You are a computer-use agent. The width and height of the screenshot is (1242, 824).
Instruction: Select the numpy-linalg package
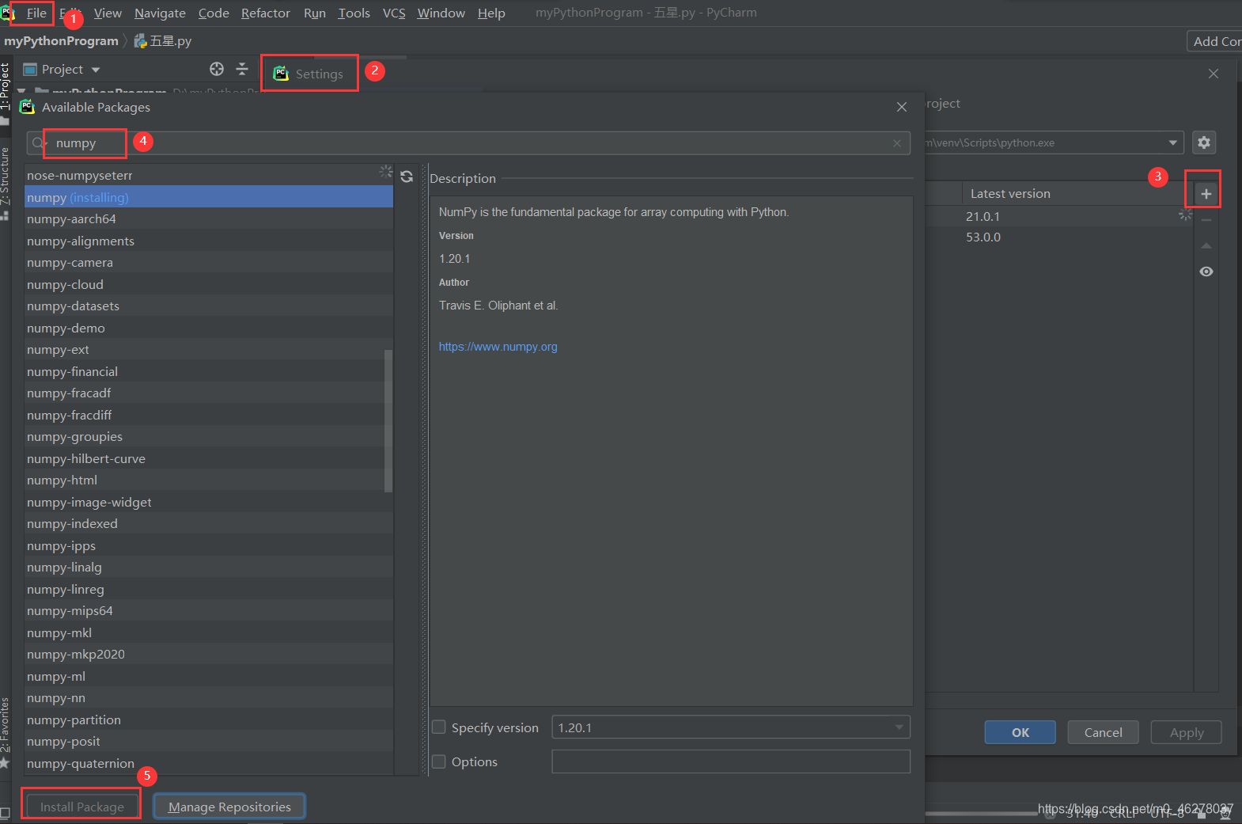pos(209,567)
